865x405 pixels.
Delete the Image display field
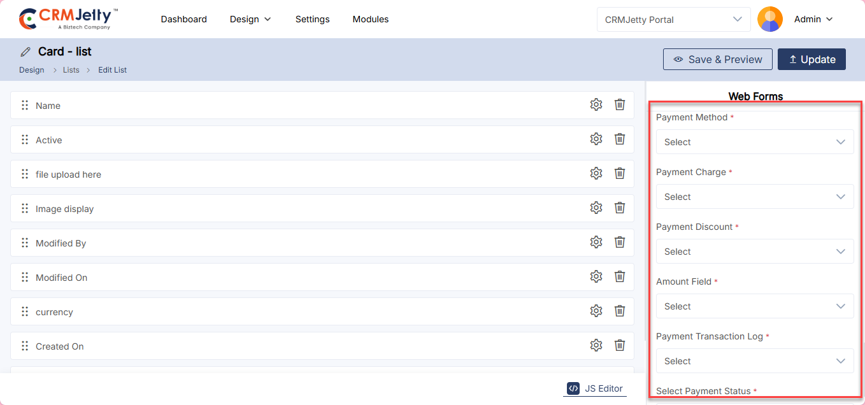click(x=619, y=208)
